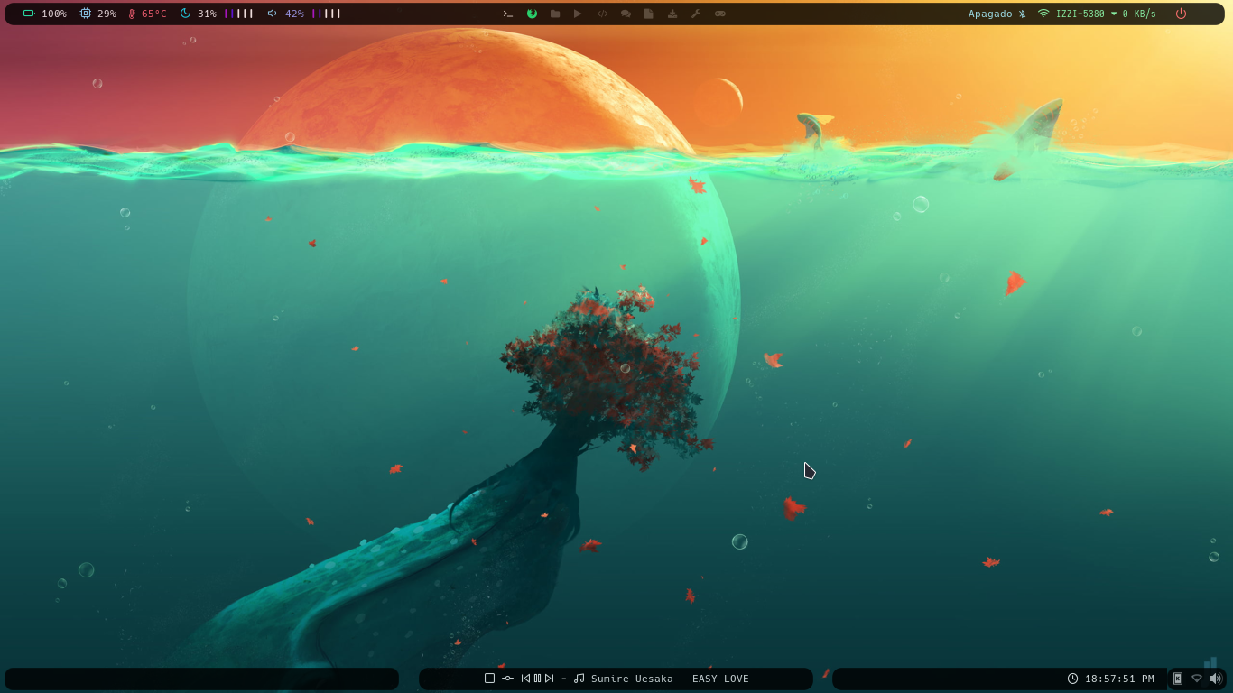Open the gamepad workspace icon

(720, 14)
